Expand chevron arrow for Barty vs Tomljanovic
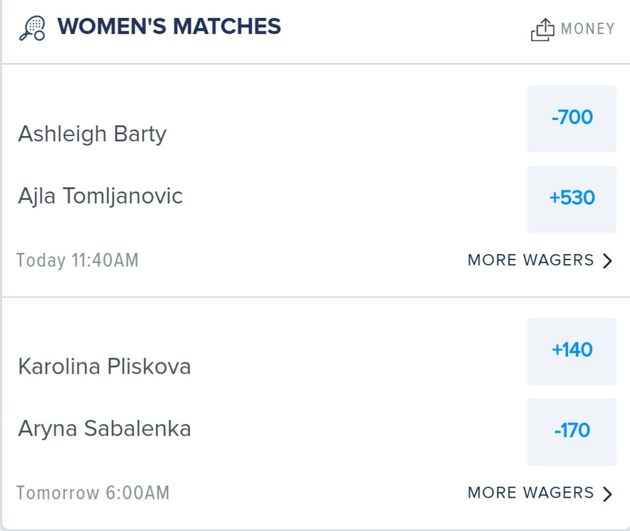Screen dimensions: 630x531 pyautogui.click(x=607, y=261)
